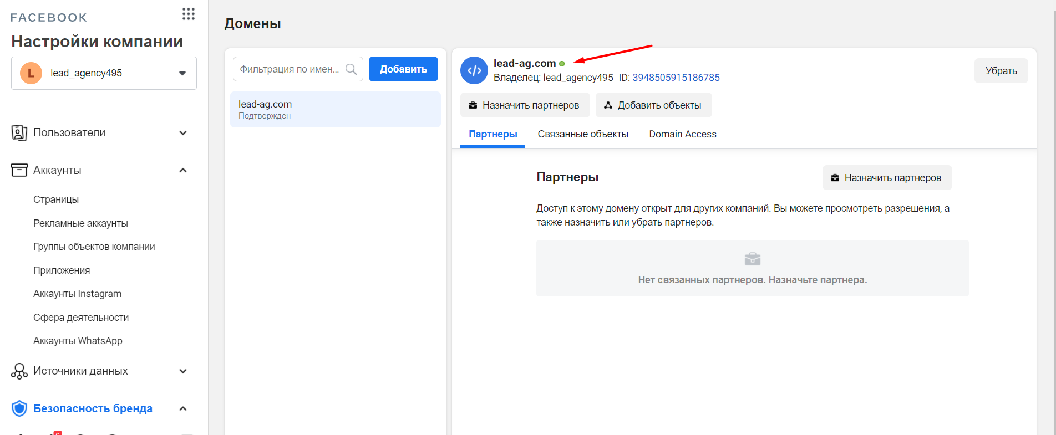Open Аккаунты Instagram item
The width and height of the screenshot is (1056, 435).
coord(77,294)
